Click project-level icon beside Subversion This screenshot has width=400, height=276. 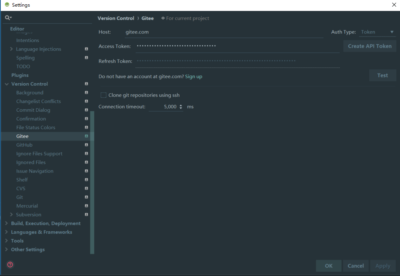(x=86, y=214)
